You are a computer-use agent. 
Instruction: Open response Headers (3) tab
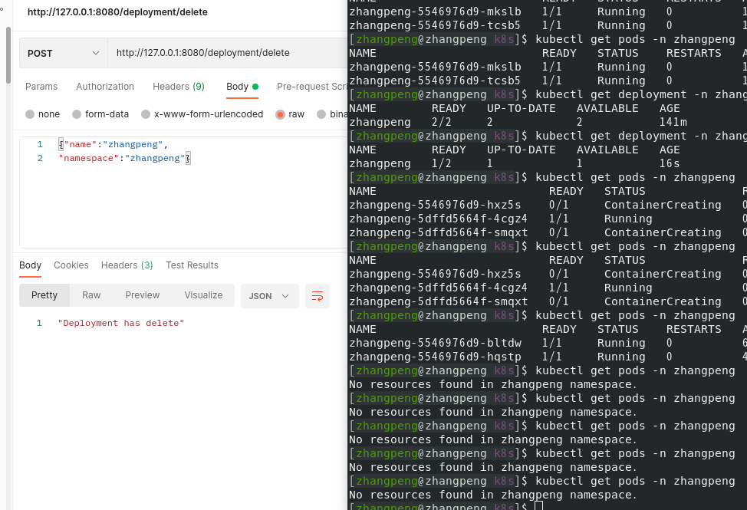(127, 265)
